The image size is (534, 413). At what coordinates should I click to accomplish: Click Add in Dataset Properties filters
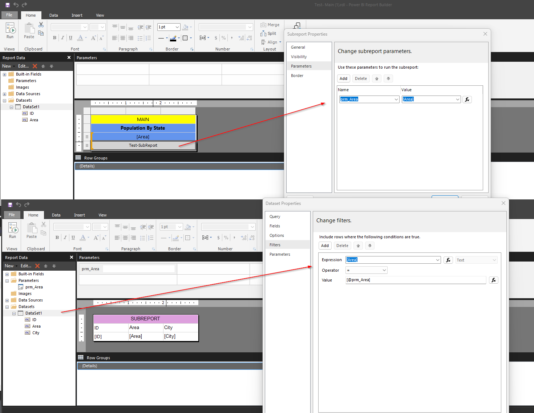(x=325, y=246)
